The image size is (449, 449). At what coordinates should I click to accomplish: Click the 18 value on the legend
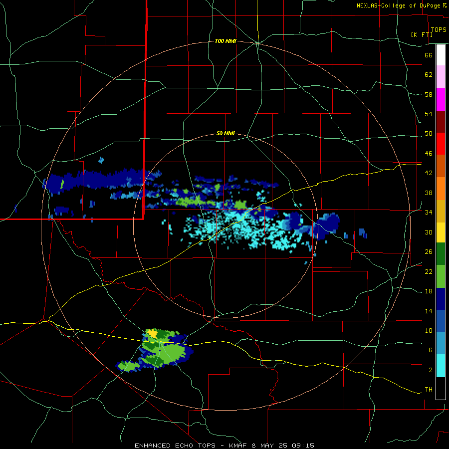[429, 291]
